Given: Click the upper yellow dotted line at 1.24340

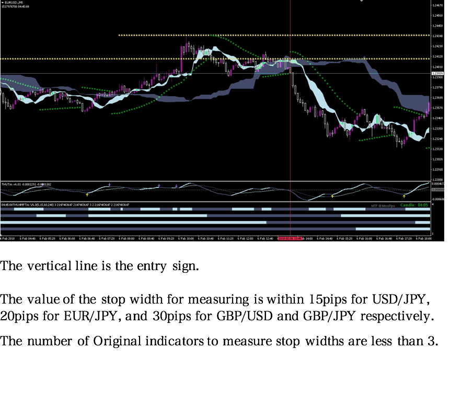Looking at the screenshot, I should [274, 36].
